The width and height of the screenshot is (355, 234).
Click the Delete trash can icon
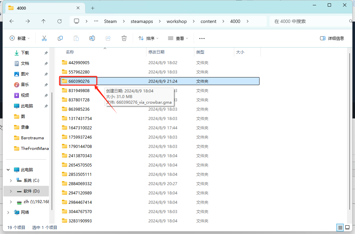pos(124,38)
